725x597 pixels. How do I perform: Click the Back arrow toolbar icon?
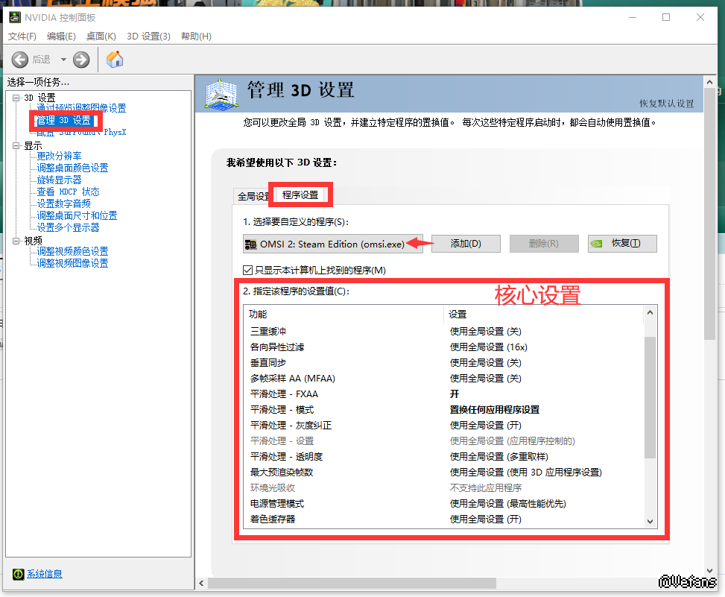(x=20, y=60)
